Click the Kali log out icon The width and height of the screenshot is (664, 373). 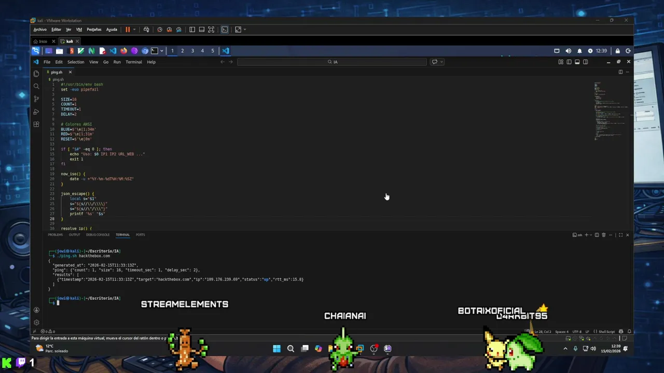pyautogui.click(x=628, y=51)
